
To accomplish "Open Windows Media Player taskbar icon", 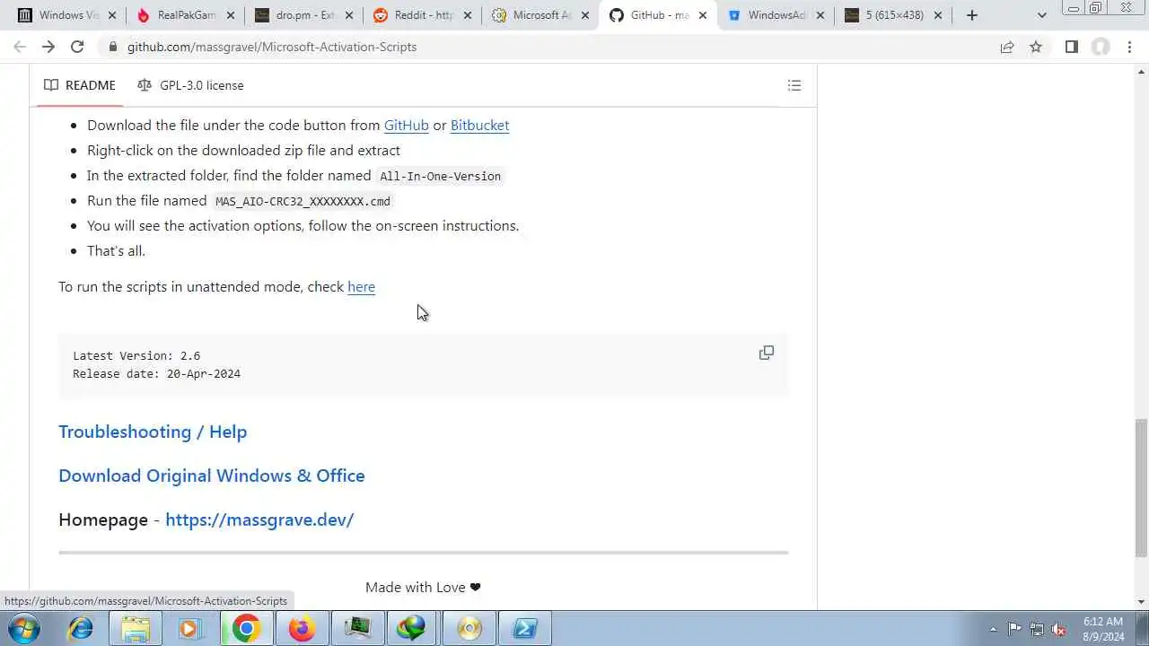I will coord(190,628).
